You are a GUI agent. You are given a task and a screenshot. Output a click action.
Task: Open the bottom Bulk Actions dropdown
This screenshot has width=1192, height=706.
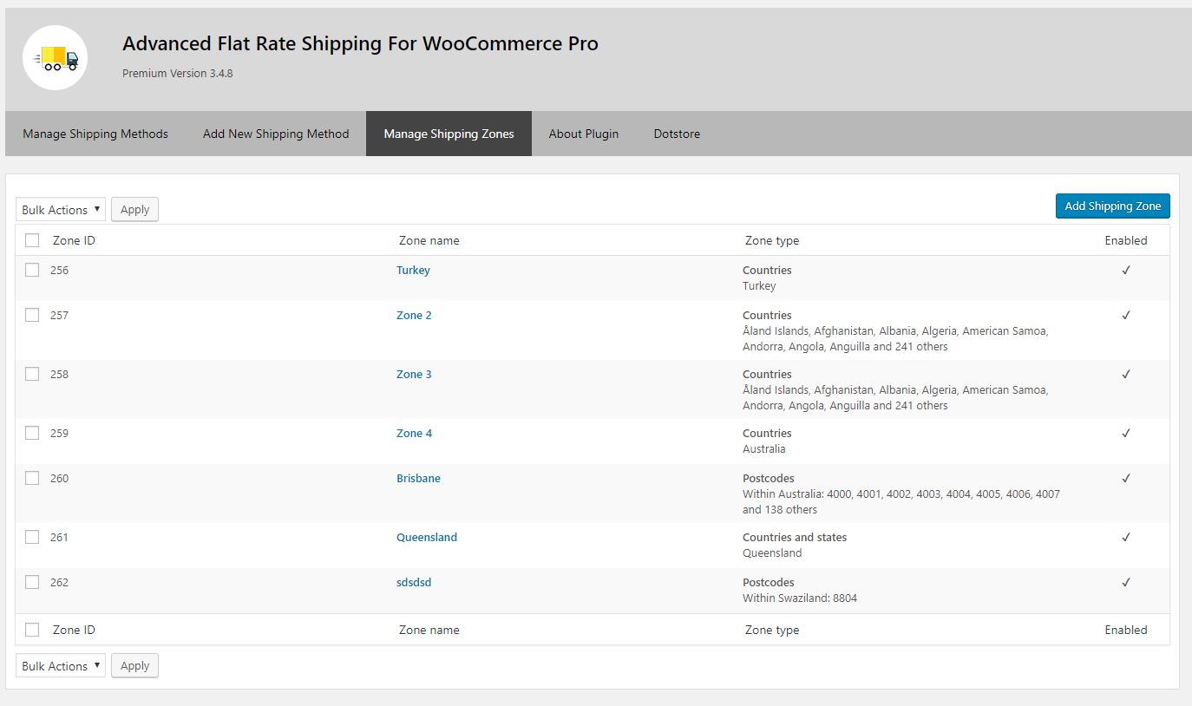coord(60,665)
